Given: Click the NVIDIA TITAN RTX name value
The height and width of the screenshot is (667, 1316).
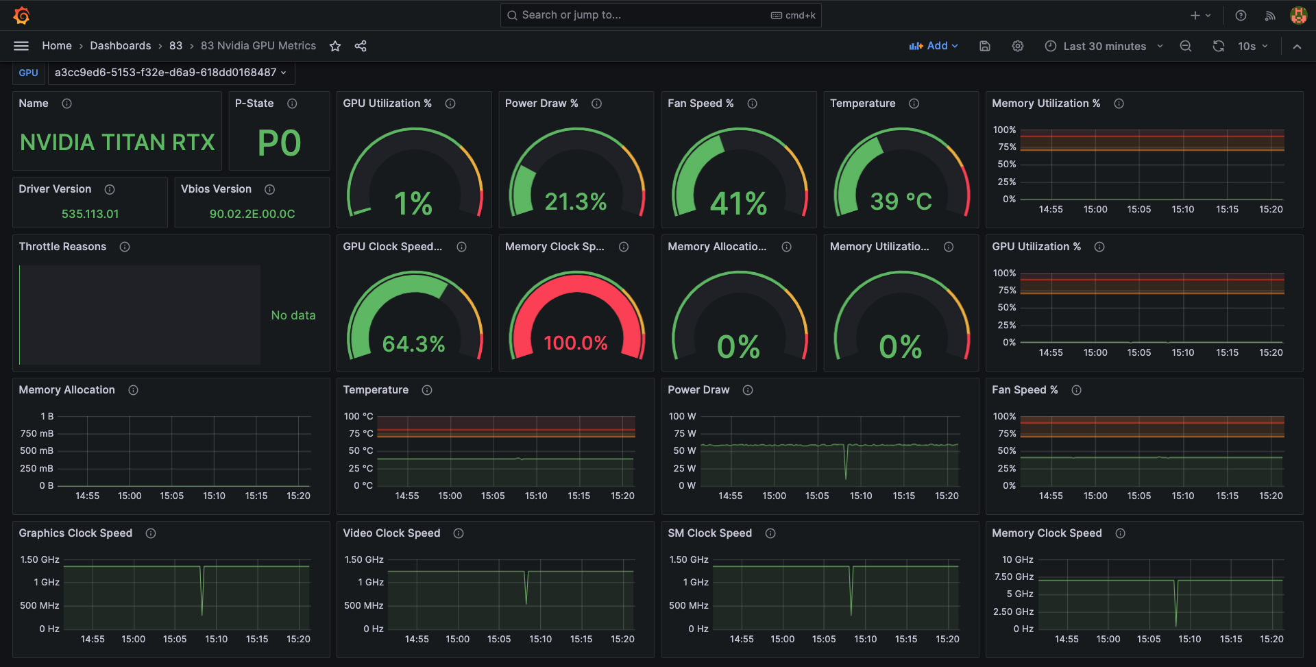Looking at the screenshot, I should [x=117, y=143].
